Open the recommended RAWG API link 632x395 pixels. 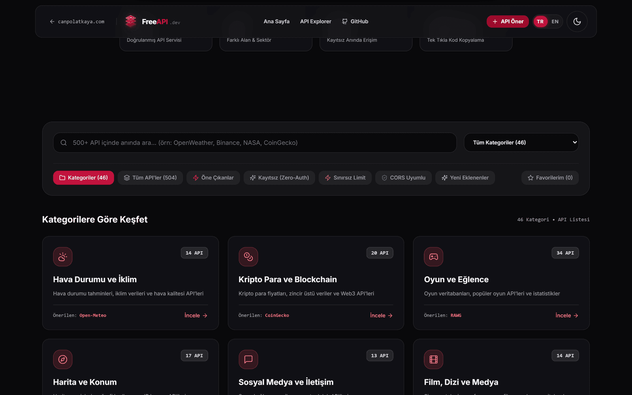(x=456, y=316)
